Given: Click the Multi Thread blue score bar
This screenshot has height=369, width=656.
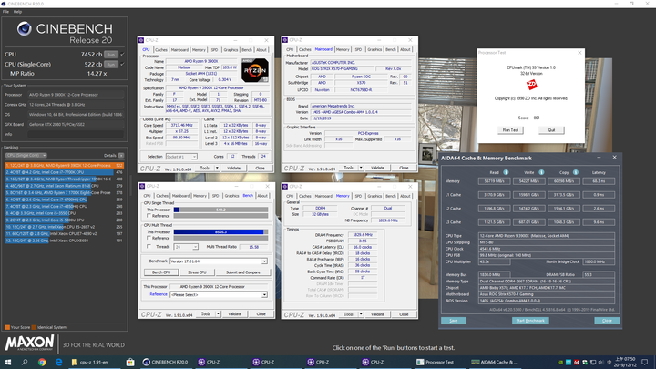Looking at the screenshot, I should tap(219, 231).
